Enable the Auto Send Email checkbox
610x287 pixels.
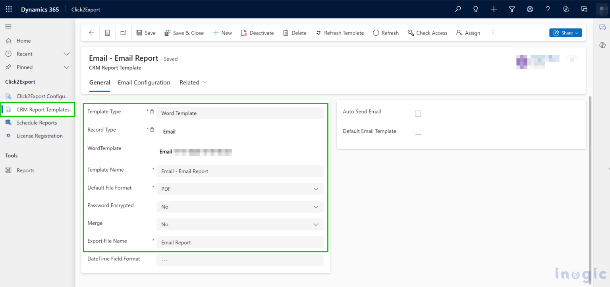418,114
